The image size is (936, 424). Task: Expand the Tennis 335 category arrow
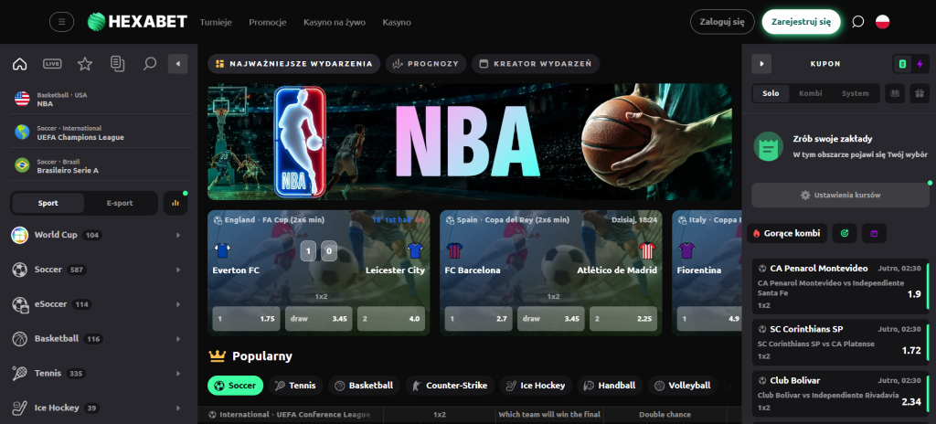point(178,373)
